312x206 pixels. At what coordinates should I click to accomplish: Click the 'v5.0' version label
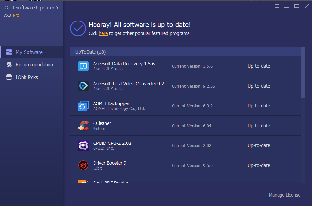point(7,15)
